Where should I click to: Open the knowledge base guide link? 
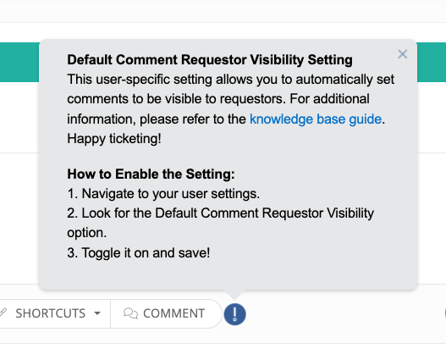click(x=316, y=119)
